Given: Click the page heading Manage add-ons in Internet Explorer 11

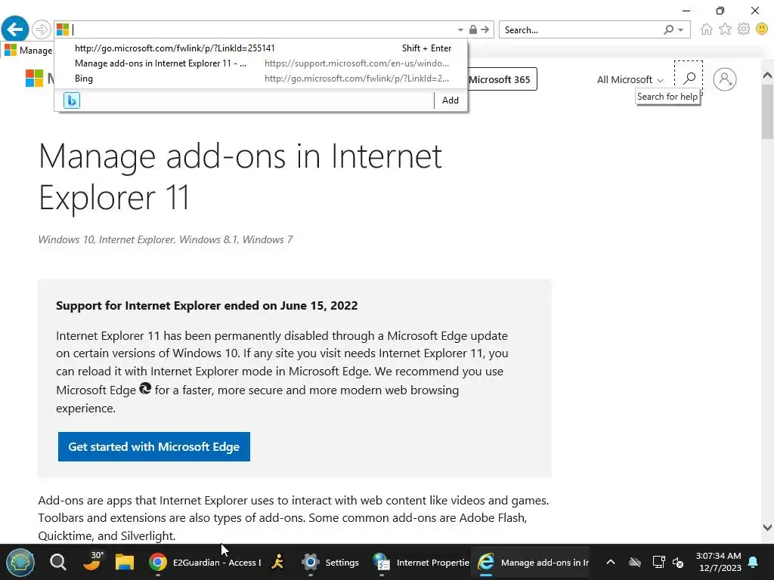Looking at the screenshot, I should (x=240, y=177).
